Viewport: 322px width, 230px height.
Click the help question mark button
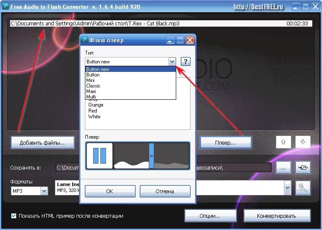point(186,61)
